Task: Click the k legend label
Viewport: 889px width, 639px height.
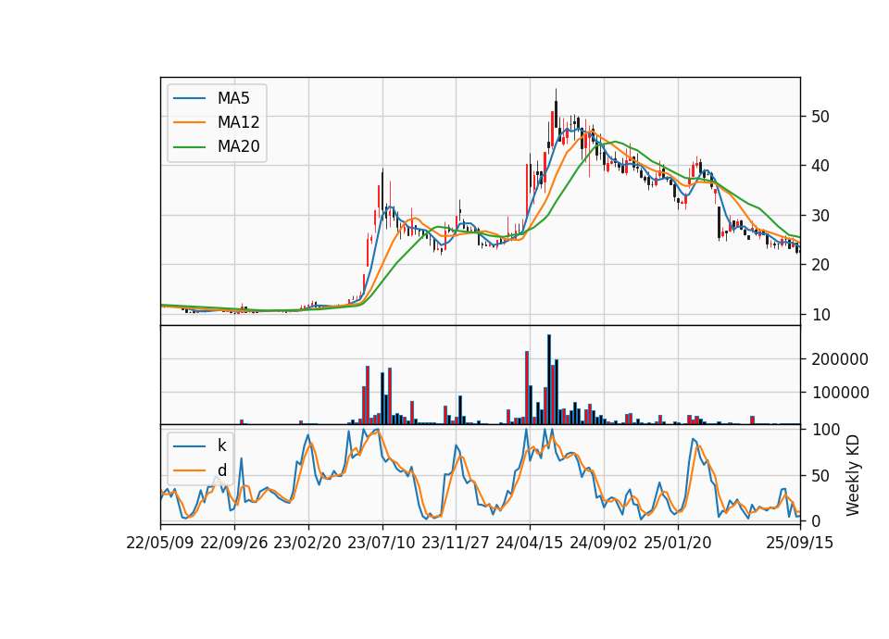Action: click(221, 445)
